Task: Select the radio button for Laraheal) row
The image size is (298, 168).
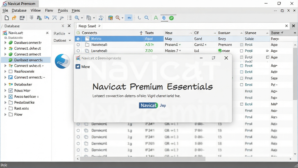Action: click(x=78, y=51)
